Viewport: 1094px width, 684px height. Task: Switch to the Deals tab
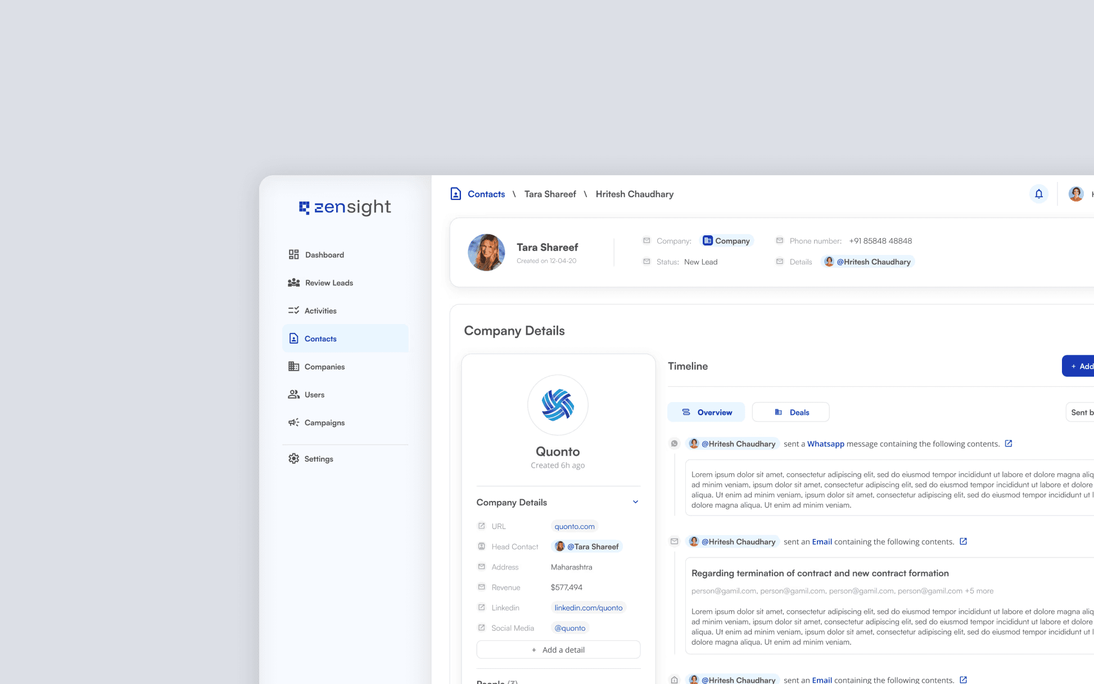[790, 412]
